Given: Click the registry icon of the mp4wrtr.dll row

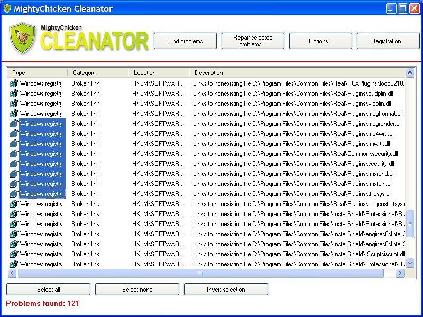Looking at the screenshot, I should pyautogui.click(x=14, y=134).
